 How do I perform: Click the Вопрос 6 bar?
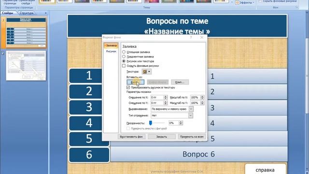(x=198, y=154)
